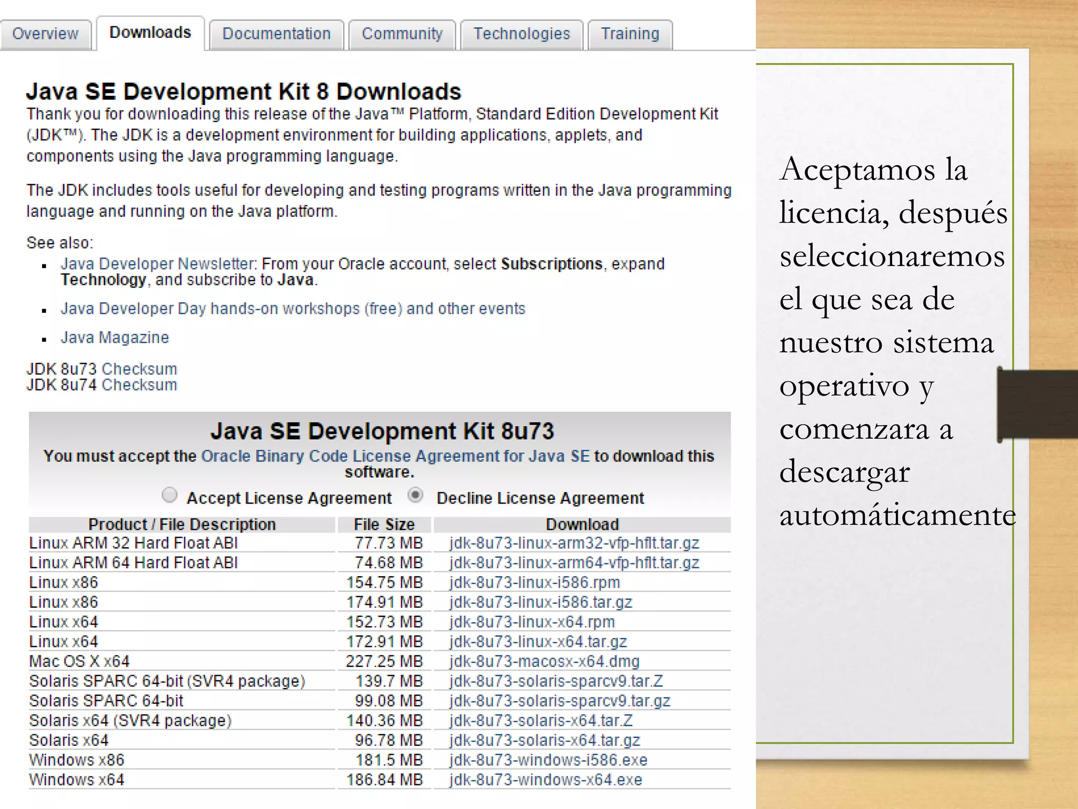Click the 186.84 MB file size cell

point(384,780)
